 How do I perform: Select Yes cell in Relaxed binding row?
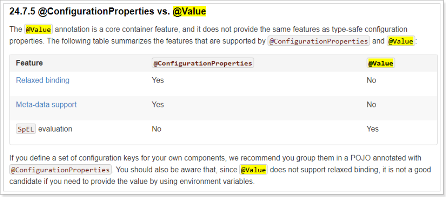pos(158,80)
